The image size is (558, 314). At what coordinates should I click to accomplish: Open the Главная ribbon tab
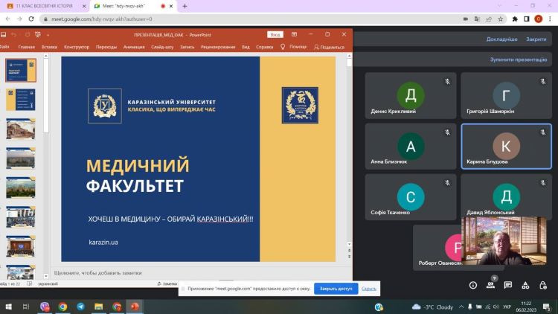click(26, 47)
